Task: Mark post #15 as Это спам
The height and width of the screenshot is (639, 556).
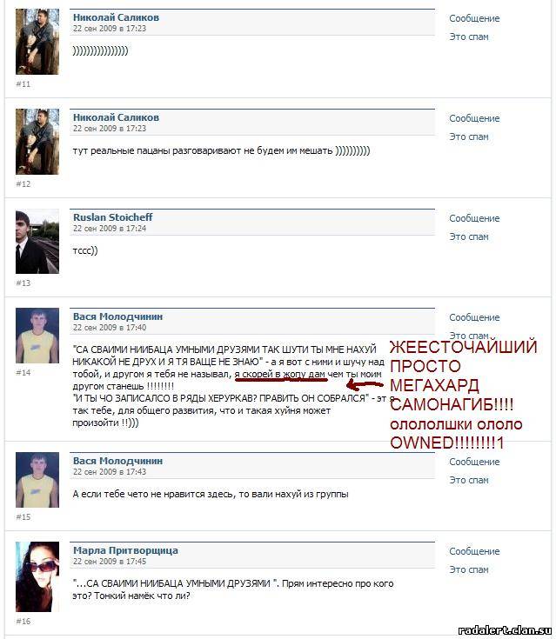Action: coord(469,480)
